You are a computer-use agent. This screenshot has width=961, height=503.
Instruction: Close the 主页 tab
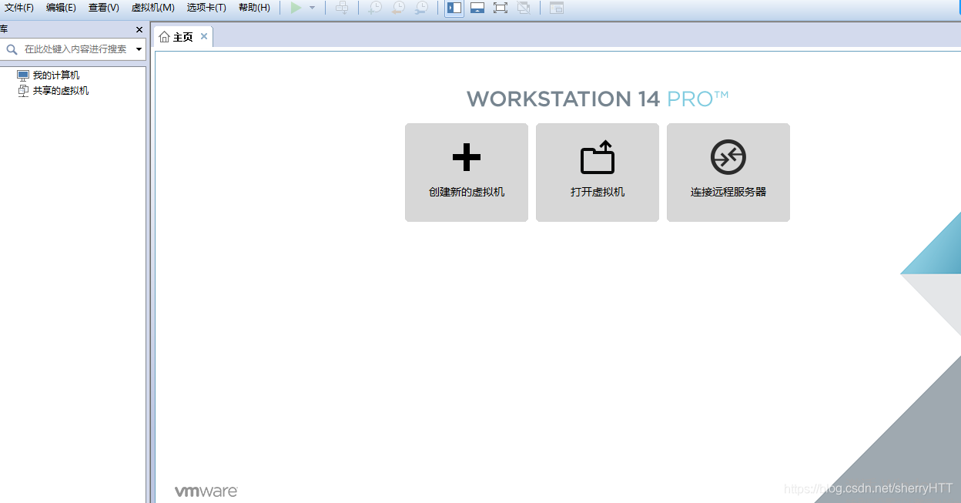tap(204, 36)
